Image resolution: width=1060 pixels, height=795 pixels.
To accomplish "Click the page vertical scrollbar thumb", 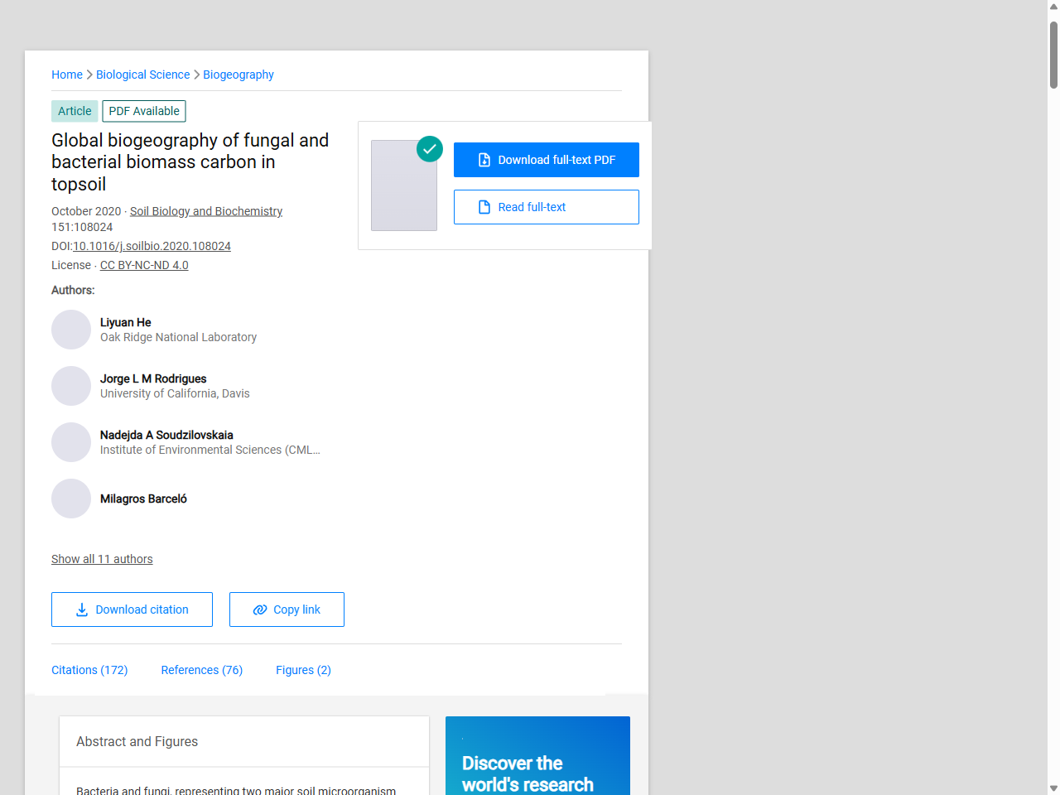I will pyautogui.click(x=1053, y=55).
